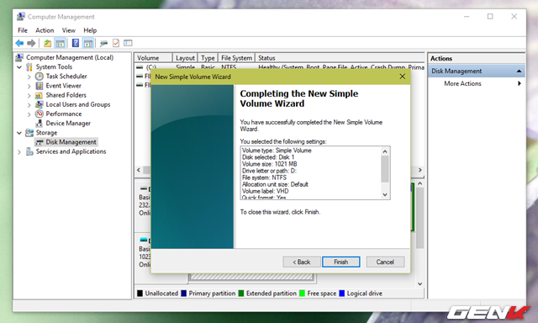Click the Up one level folder icon

(x=47, y=43)
